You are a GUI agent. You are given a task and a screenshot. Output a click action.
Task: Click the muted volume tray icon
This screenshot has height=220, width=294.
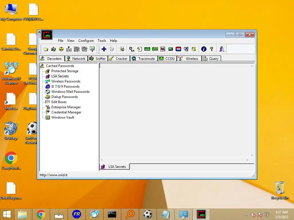(253, 215)
